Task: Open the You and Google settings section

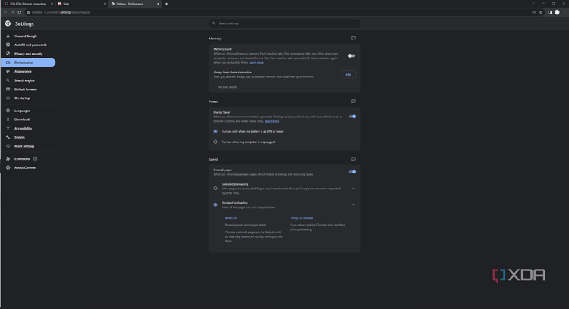Action: pyautogui.click(x=25, y=36)
